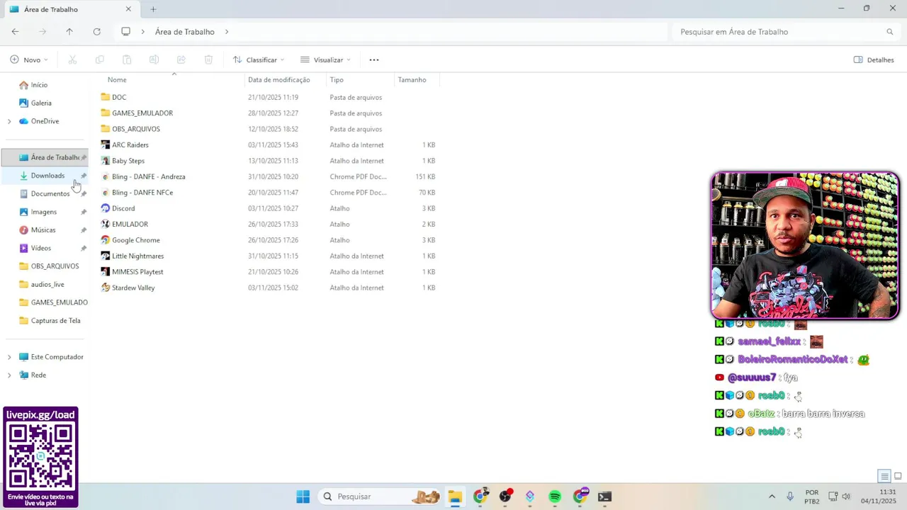The image size is (907, 510).
Task: Expand the Rede tree node
Action: pyautogui.click(x=9, y=375)
